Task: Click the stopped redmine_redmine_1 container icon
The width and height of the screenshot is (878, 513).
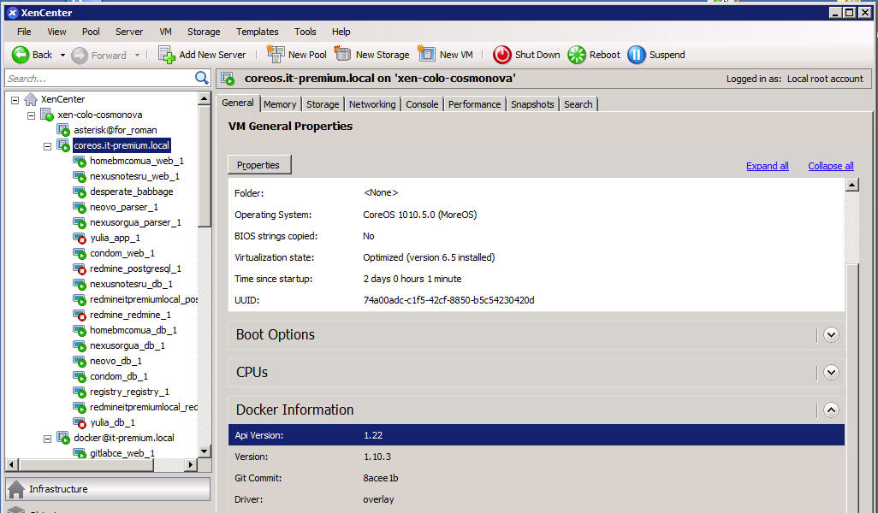Action: click(80, 315)
